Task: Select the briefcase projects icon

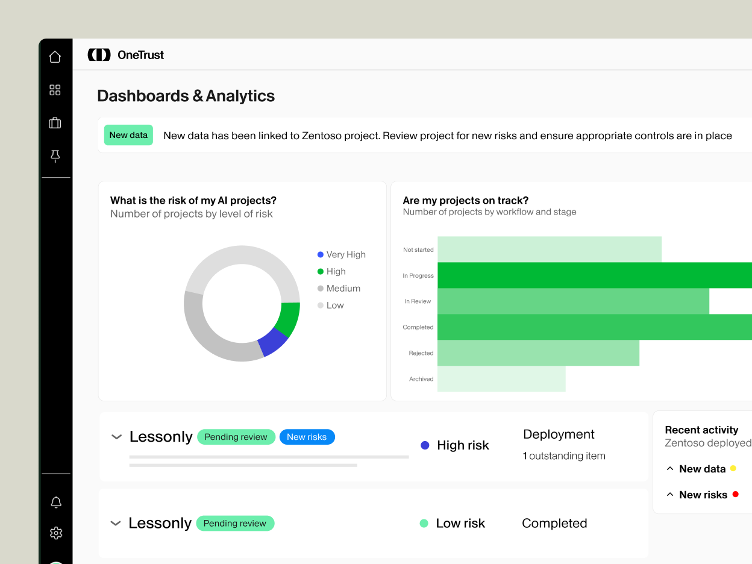Action: point(55,123)
